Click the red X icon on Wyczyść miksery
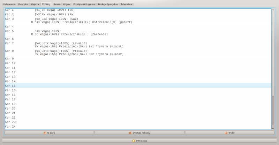 click(x=130, y=133)
